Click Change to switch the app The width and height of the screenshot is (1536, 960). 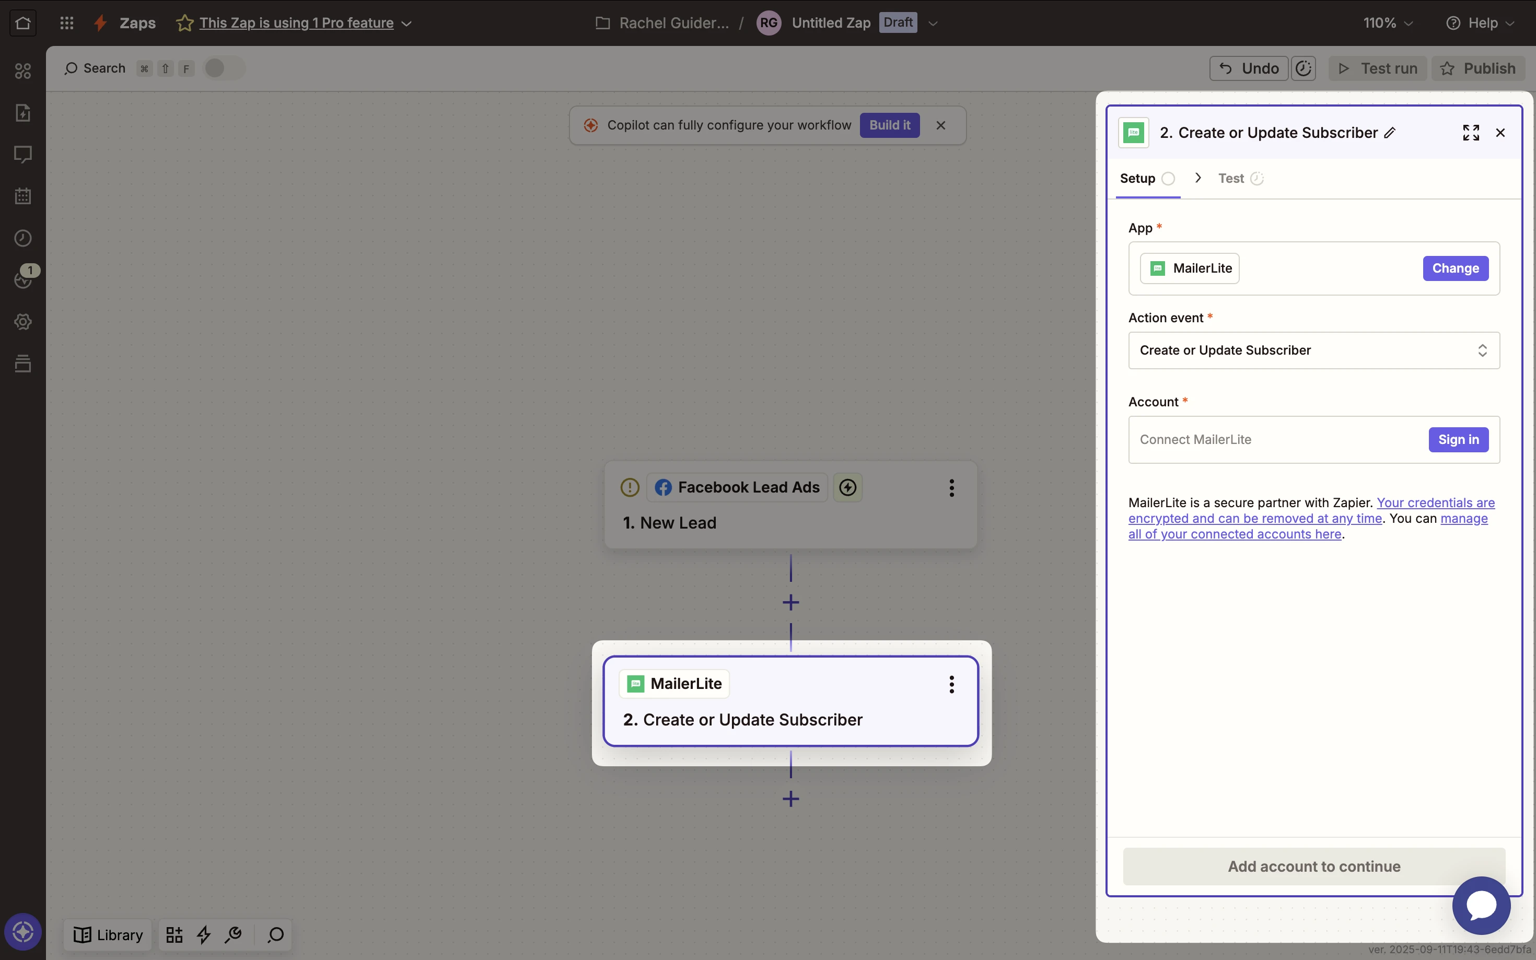click(x=1456, y=268)
